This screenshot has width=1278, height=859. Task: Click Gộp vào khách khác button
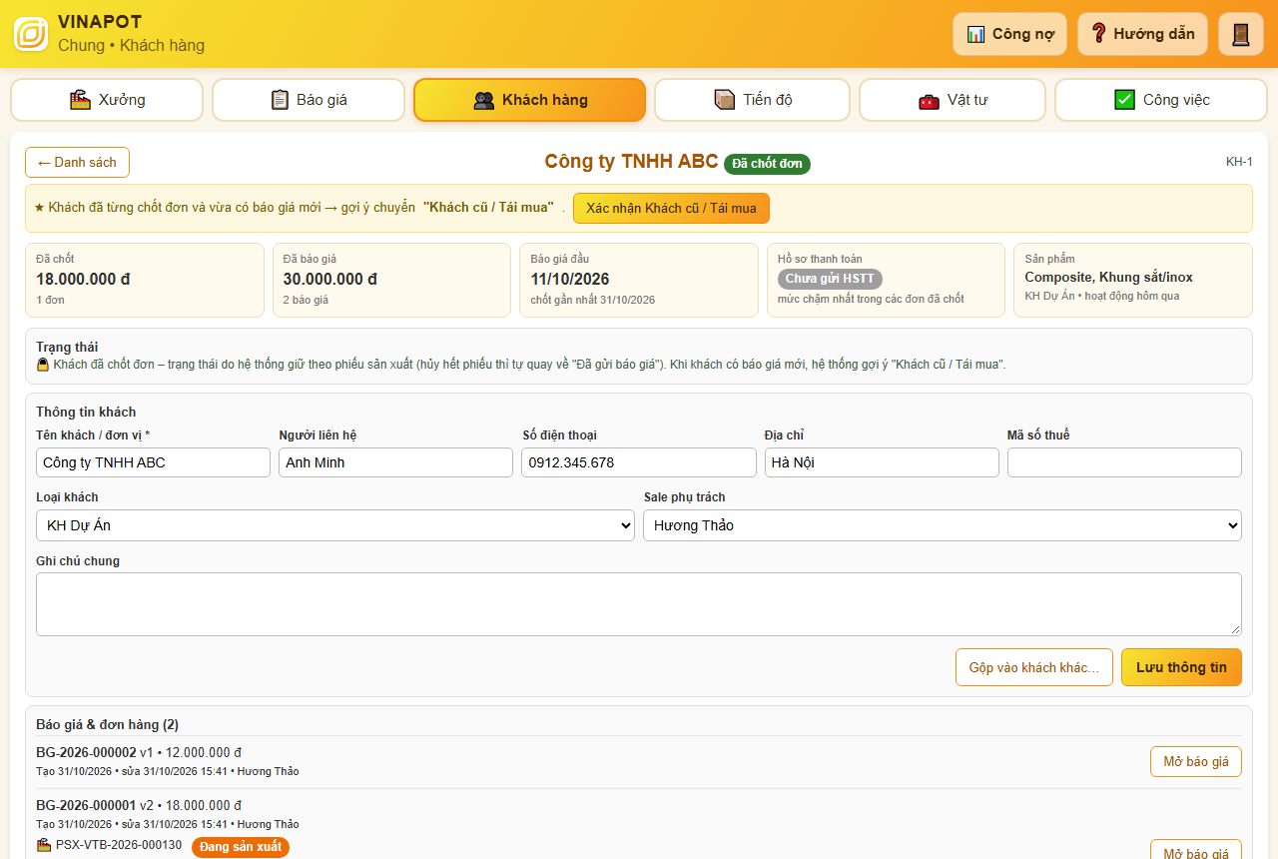pyautogui.click(x=1034, y=667)
